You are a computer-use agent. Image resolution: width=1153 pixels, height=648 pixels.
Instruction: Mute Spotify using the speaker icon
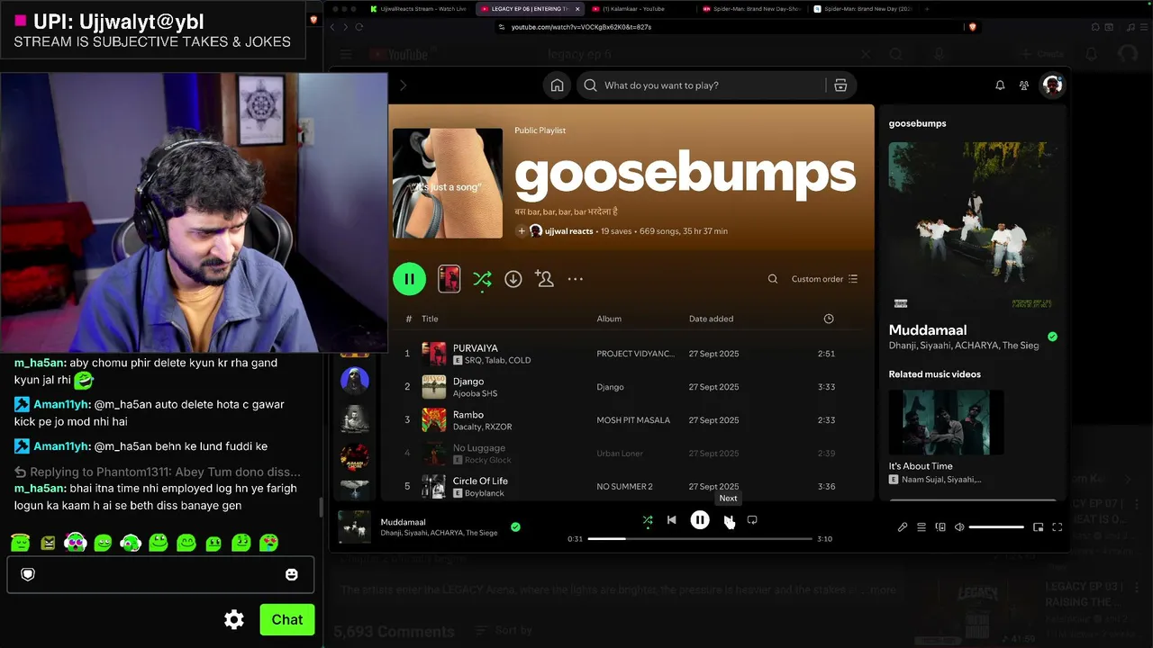(959, 527)
